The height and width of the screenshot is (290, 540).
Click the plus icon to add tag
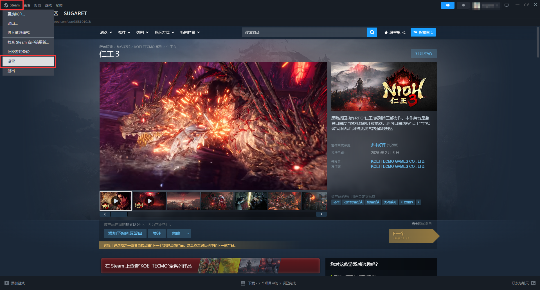pyautogui.click(x=418, y=202)
